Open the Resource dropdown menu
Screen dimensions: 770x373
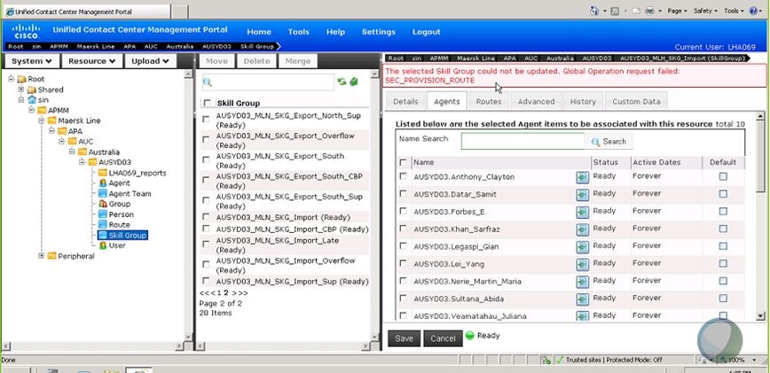click(92, 61)
